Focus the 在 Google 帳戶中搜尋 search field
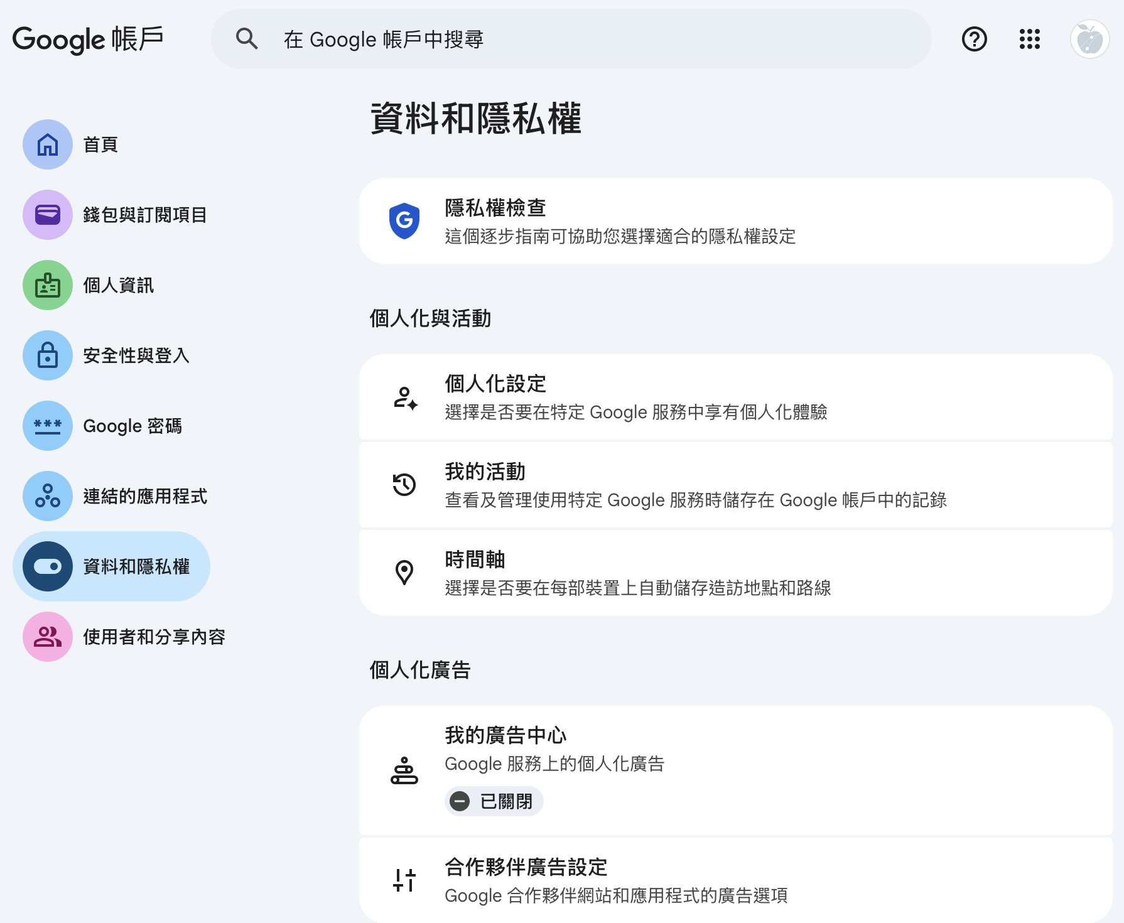The width and height of the screenshot is (1124, 923). pyautogui.click(x=571, y=39)
